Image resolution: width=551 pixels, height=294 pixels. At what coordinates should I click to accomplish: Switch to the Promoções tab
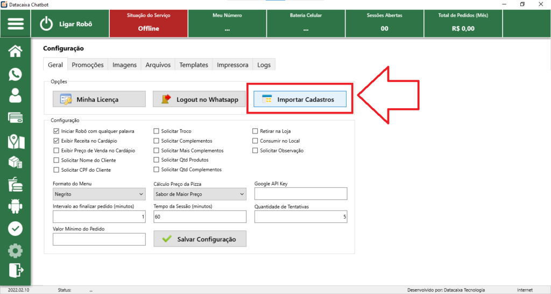coord(88,65)
